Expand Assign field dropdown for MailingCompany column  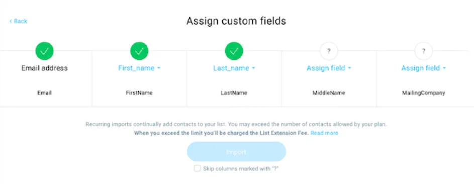click(424, 68)
